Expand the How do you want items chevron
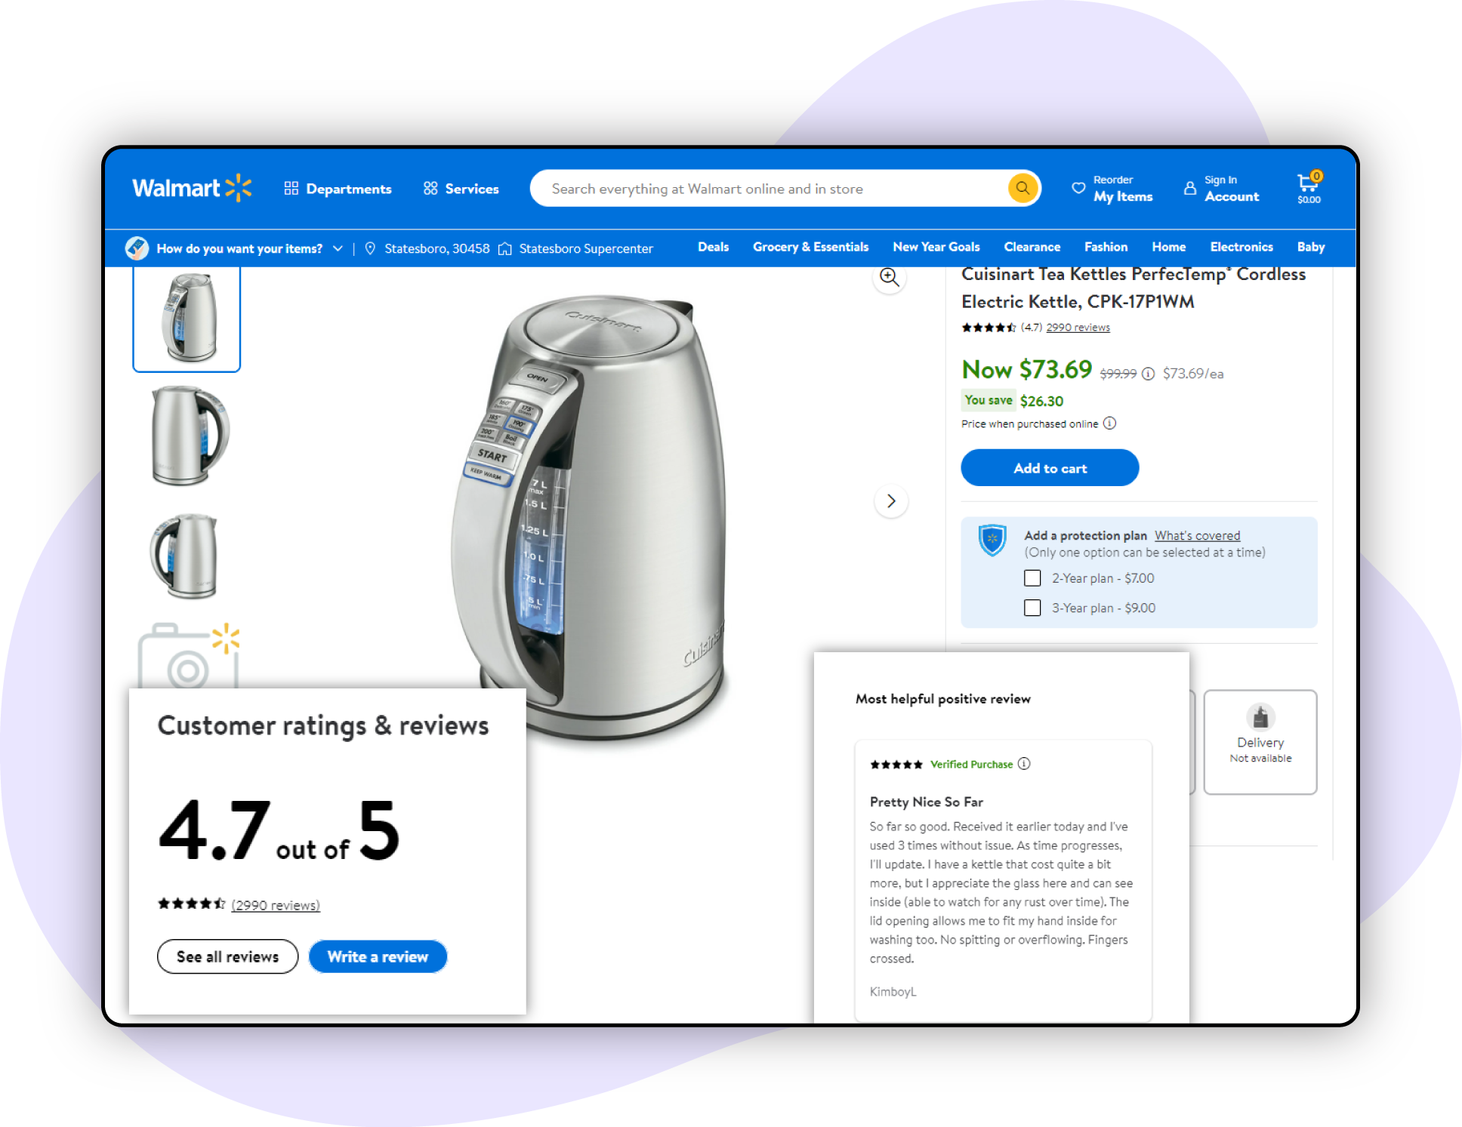Viewport: 1462px width, 1127px height. point(338,246)
